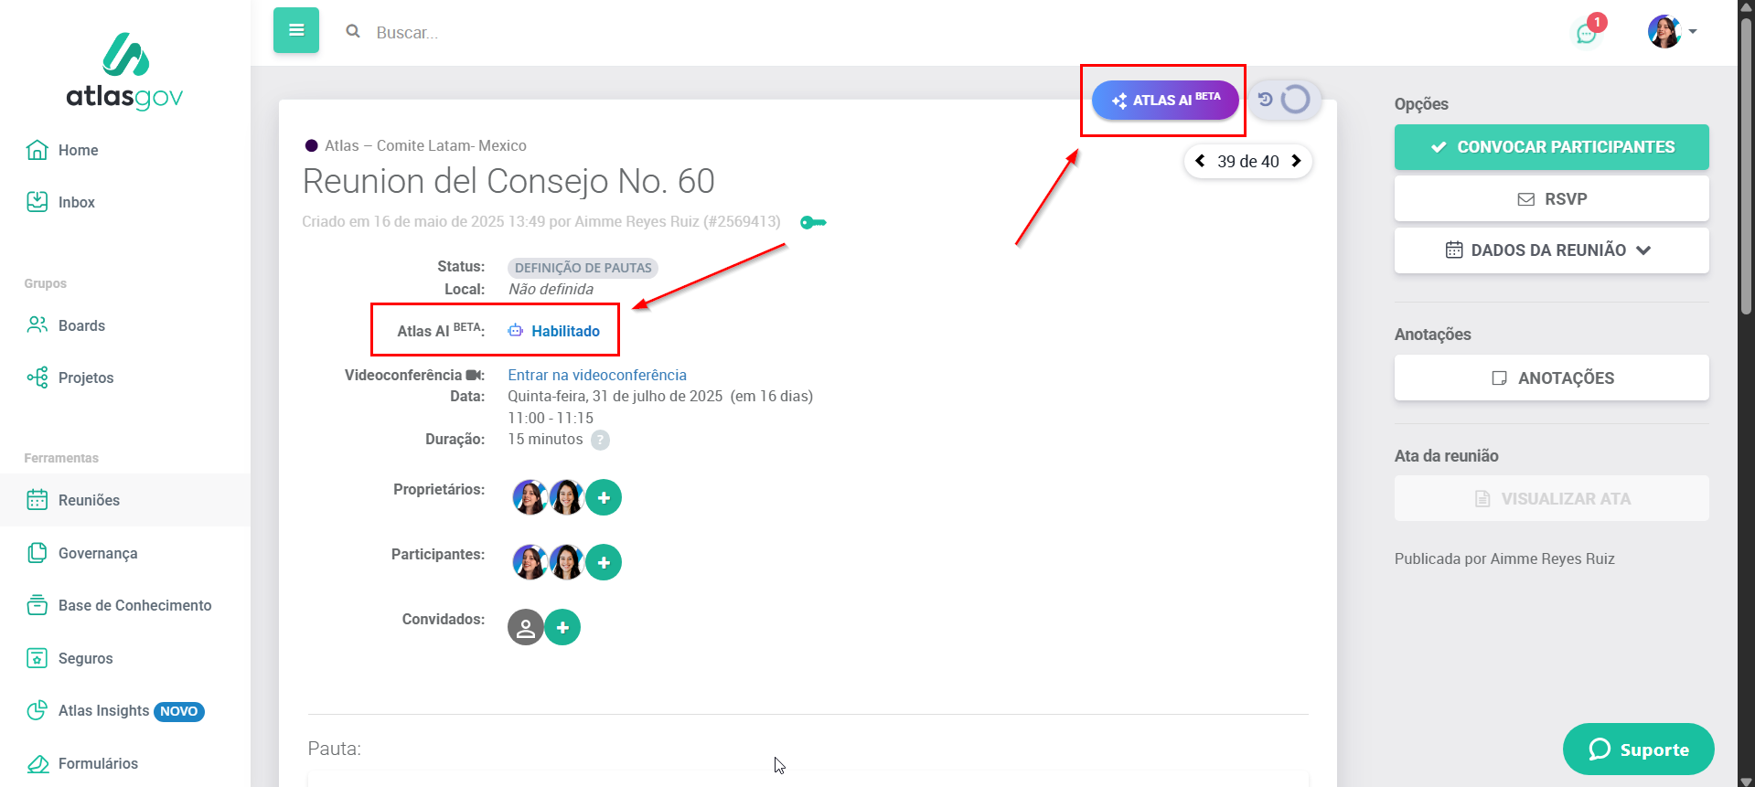
Task: Click the history refresh icon
Action: 1266,100
